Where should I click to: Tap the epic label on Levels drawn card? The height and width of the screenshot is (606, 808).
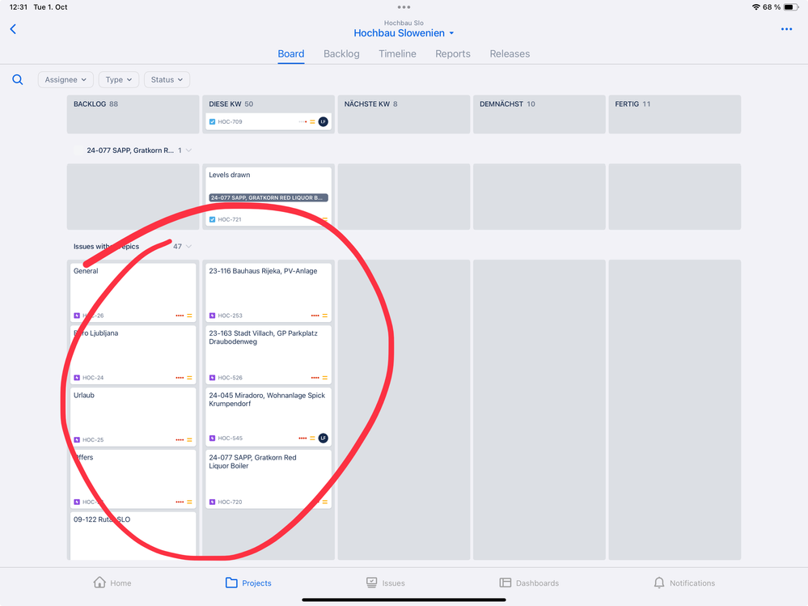click(269, 198)
